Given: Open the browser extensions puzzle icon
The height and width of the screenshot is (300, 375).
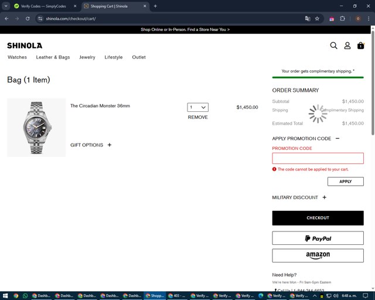Looking at the screenshot, I should click(x=342, y=19).
